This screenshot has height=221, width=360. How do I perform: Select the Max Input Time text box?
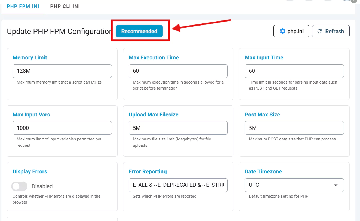point(294,71)
